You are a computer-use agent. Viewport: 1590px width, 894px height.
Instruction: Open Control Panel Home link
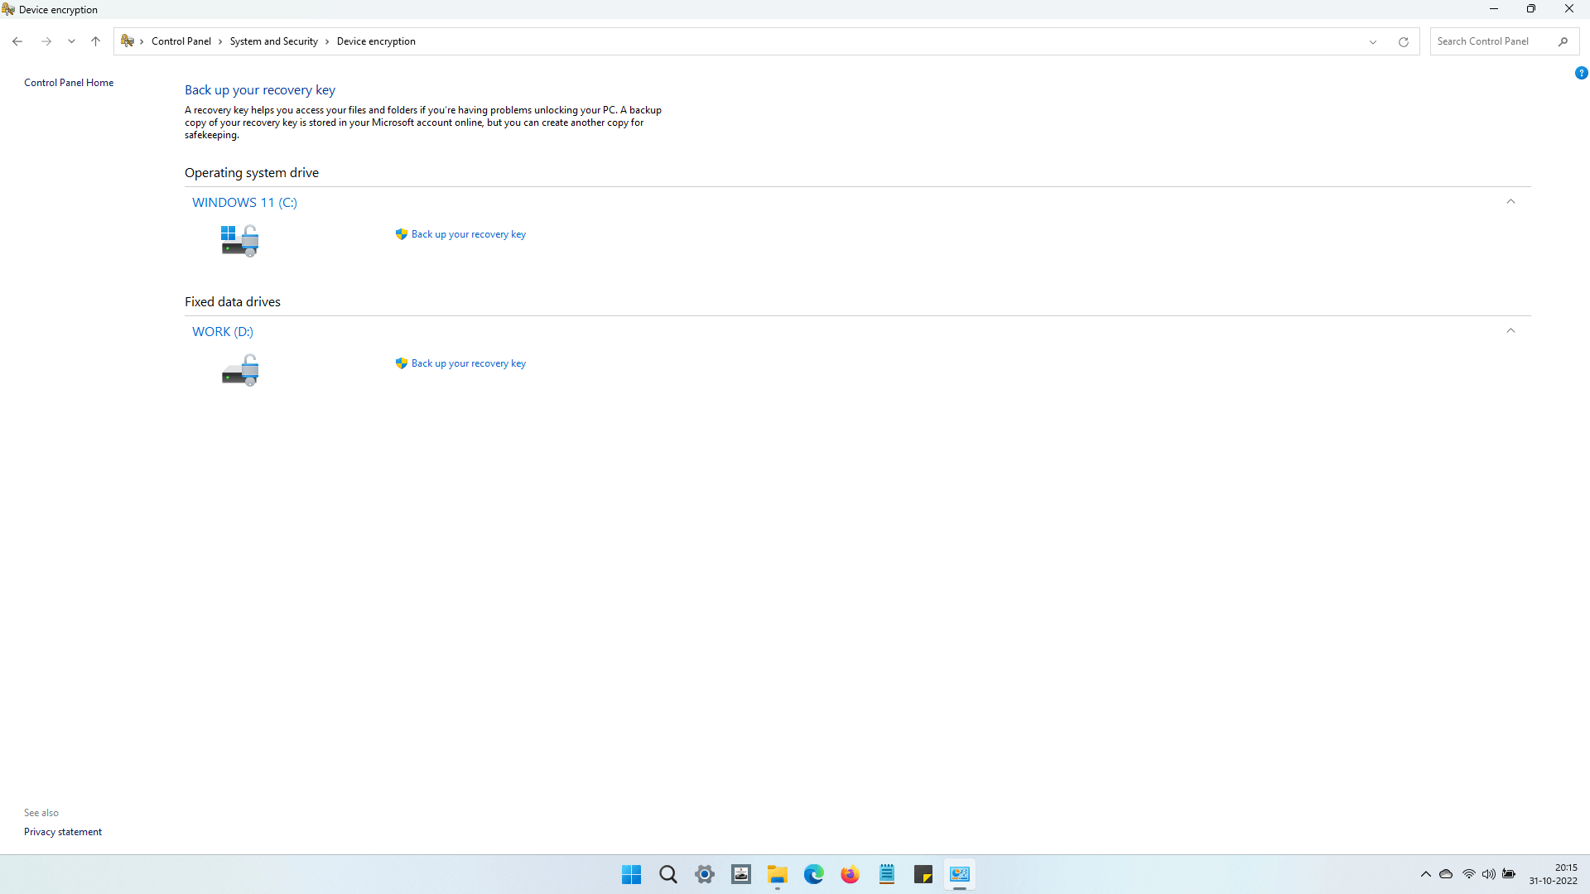[69, 83]
